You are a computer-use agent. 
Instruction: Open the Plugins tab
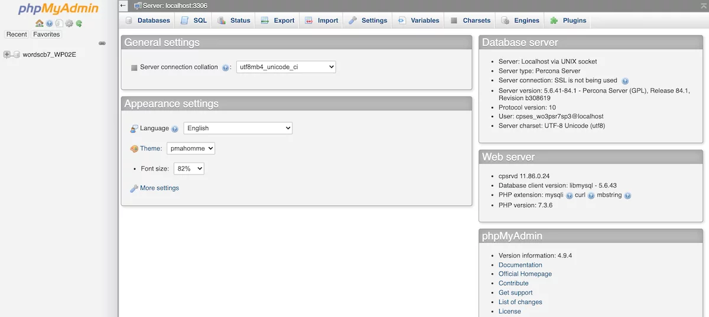click(x=568, y=20)
